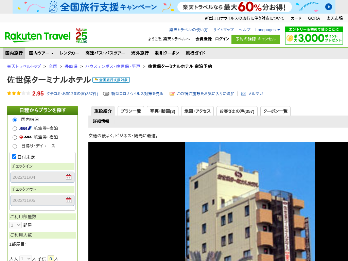Screen dimensions: 348x261
Task: Click the 3,000 point present banner
Action: pos(314,35)
